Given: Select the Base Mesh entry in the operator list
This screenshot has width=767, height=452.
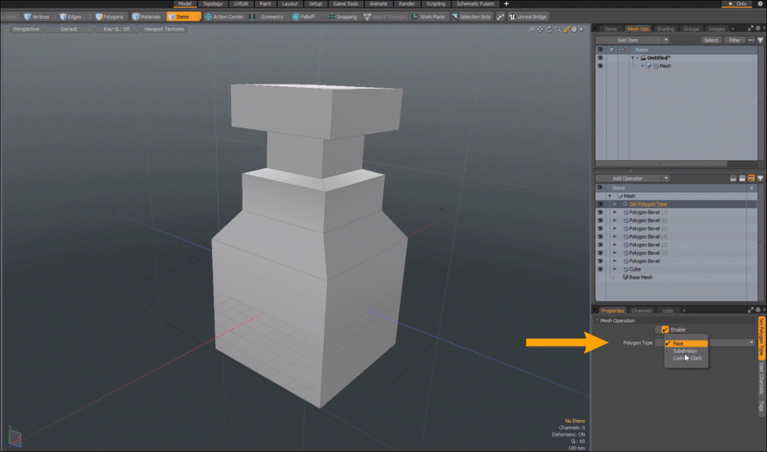Looking at the screenshot, I should tap(640, 277).
